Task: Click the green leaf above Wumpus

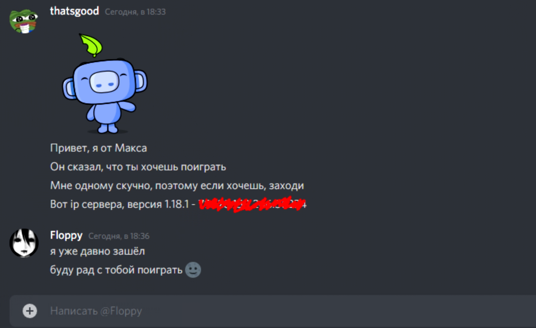Action: point(91,45)
